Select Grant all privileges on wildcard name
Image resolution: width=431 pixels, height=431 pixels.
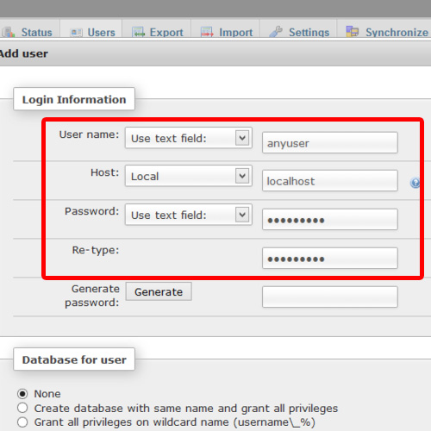pos(22,422)
